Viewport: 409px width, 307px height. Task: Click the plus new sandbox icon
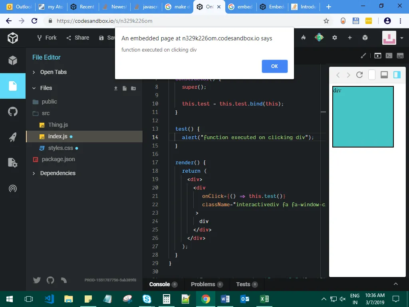[350, 38]
